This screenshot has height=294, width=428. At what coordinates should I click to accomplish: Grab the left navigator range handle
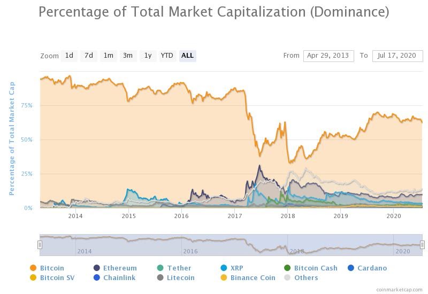[x=40, y=245]
